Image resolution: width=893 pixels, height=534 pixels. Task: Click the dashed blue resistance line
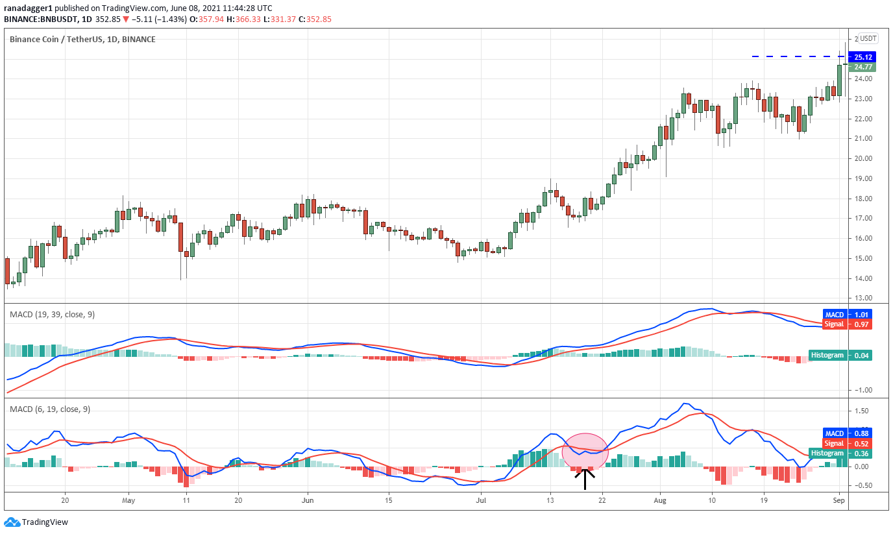click(792, 56)
